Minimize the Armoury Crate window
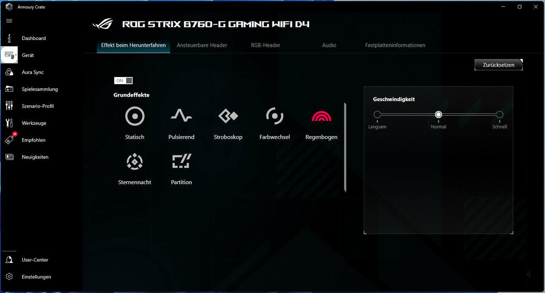This screenshot has height=293, width=545. pyautogui.click(x=504, y=7)
